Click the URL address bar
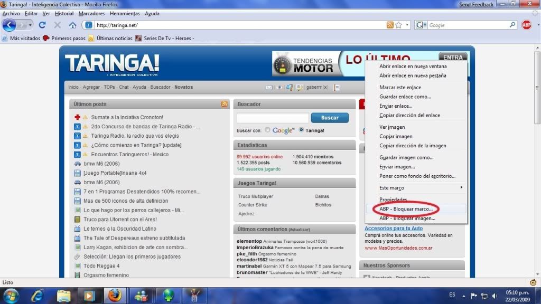 point(240,25)
